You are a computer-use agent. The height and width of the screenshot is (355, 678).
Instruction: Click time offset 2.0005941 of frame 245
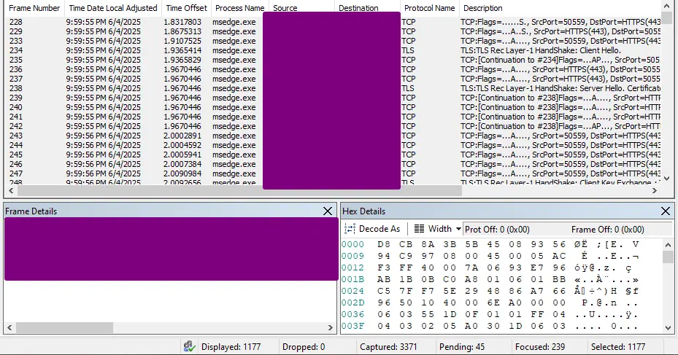click(x=182, y=155)
